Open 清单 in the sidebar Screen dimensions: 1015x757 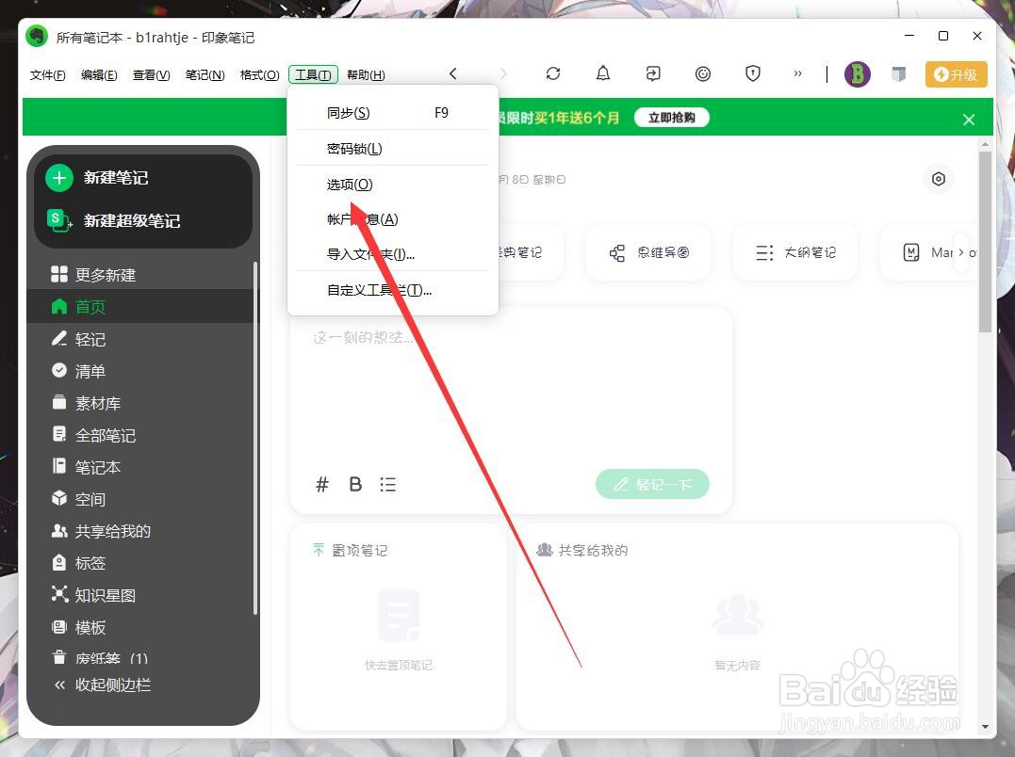(141, 371)
